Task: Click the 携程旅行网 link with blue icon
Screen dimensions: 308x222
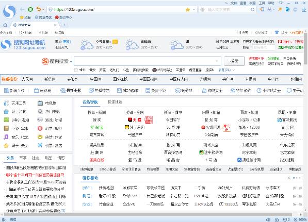Action: pos(249,160)
